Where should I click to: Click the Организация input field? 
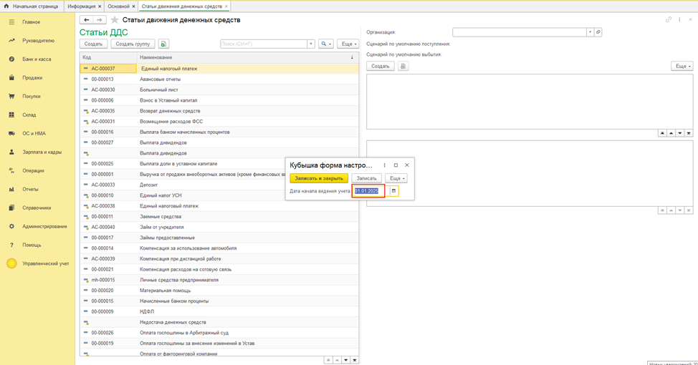coord(520,32)
